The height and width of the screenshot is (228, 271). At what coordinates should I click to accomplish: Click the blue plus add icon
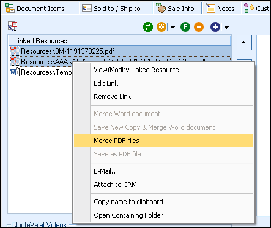coord(215,27)
